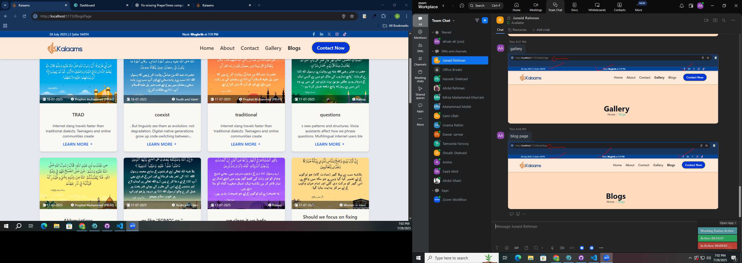Image resolution: width=742 pixels, height=263 pixels.
Task: Star the Junaid Rehman chat
Action: 509,18
